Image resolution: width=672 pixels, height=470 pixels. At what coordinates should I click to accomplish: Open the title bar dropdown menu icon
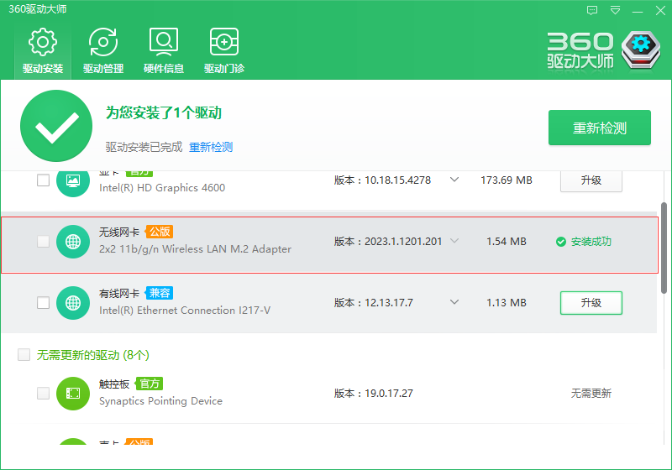[x=615, y=10]
